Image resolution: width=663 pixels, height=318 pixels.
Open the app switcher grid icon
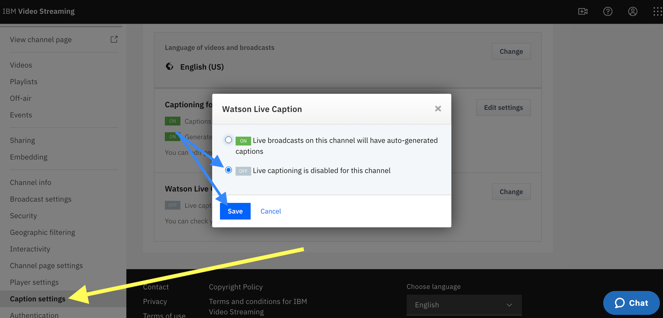point(658,11)
